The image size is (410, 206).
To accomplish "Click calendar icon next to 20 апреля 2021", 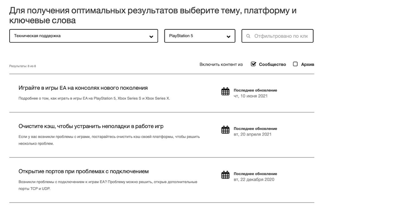I will (225, 130).
